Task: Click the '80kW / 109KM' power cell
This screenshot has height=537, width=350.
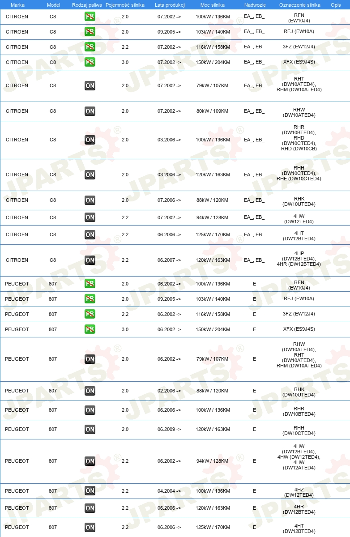Action: (x=213, y=111)
